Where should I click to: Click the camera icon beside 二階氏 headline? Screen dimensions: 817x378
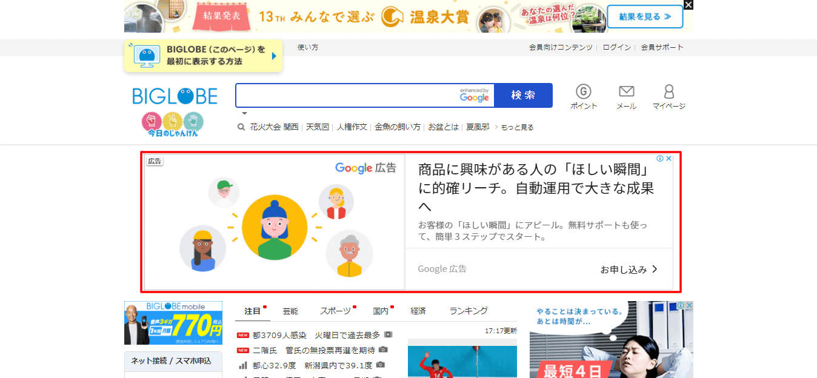(383, 350)
